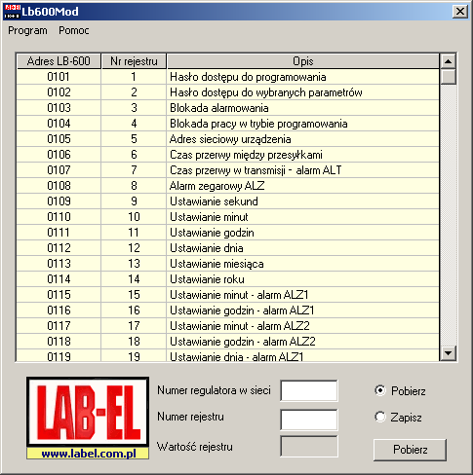Click address cell 0103
473x475 pixels.
(59, 108)
